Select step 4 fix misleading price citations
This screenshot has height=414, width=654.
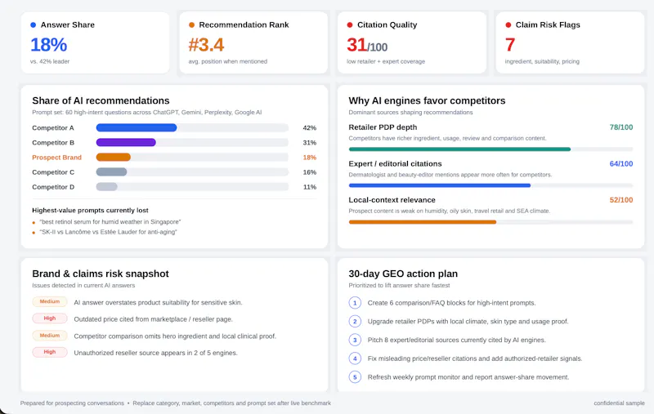(475, 358)
